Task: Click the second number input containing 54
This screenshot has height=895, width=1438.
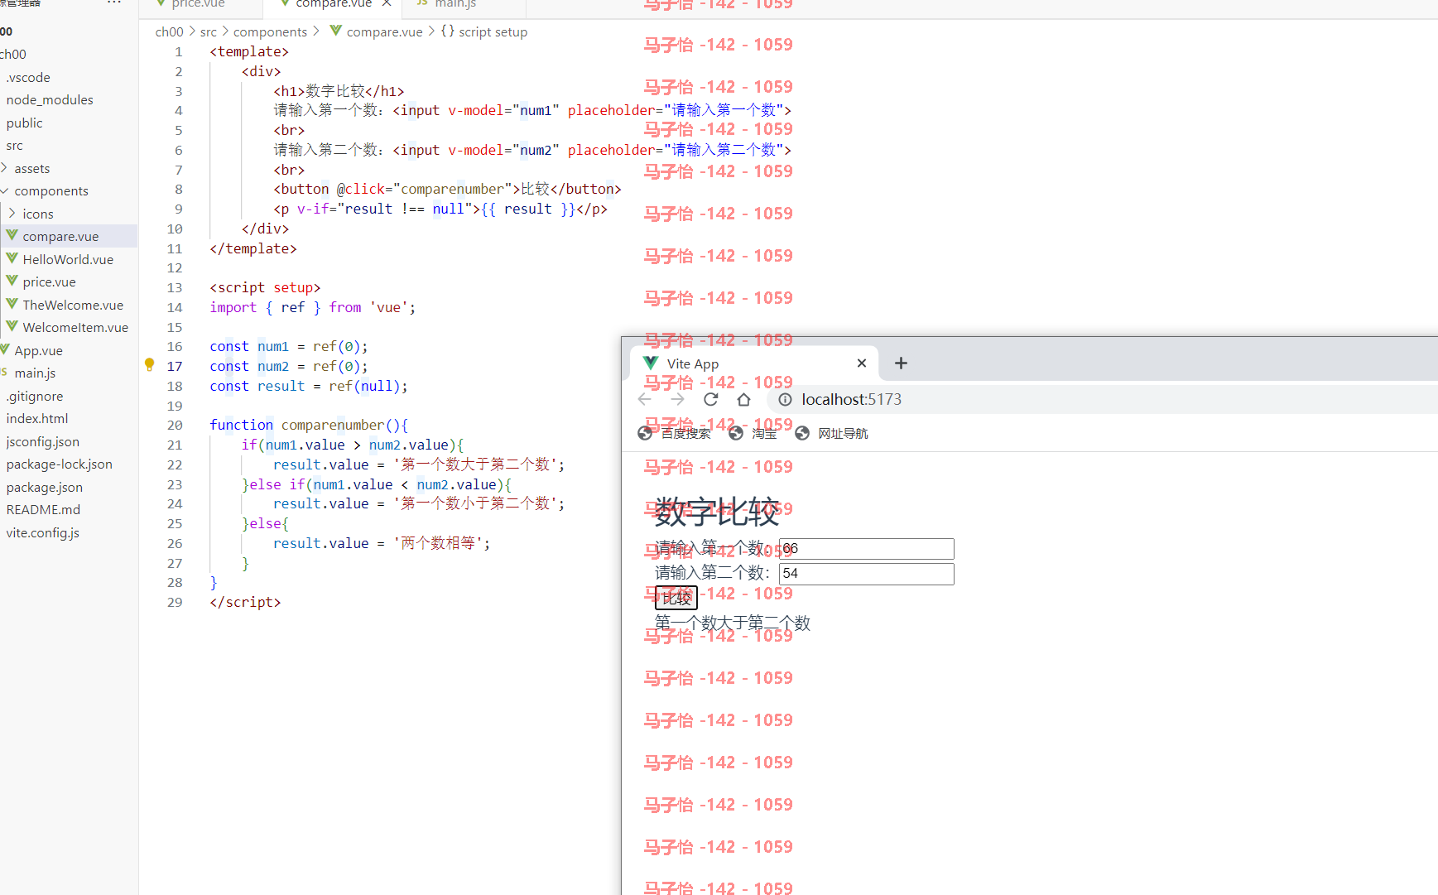Action: (x=866, y=573)
